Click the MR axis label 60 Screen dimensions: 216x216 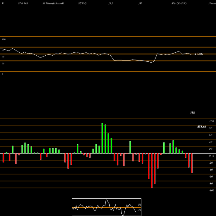point(210,135)
